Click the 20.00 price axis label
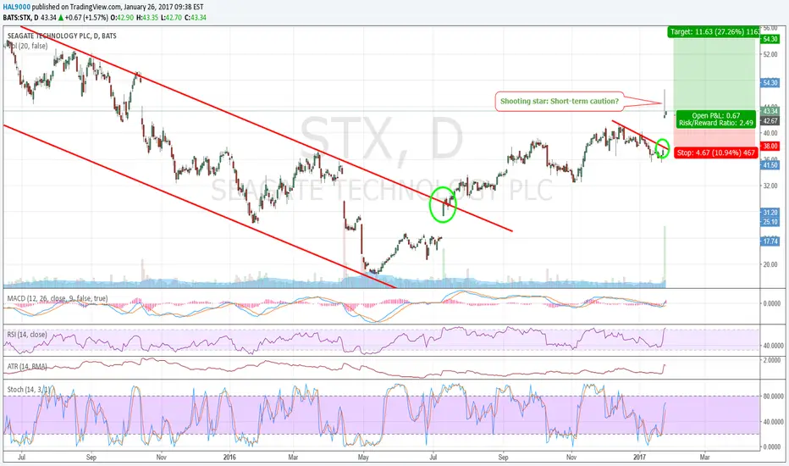Screen dimensions: 789x466 [x=770, y=264]
